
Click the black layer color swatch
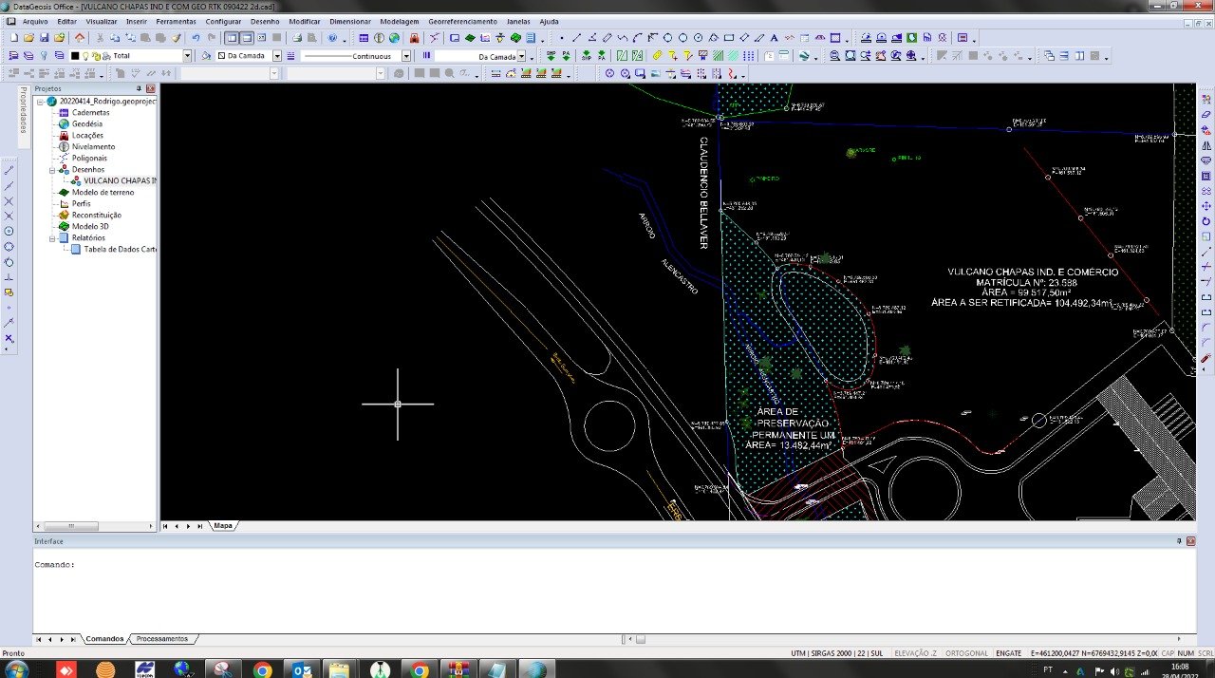75,56
